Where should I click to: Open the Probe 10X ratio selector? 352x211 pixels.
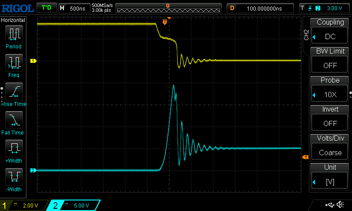pos(330,94)
